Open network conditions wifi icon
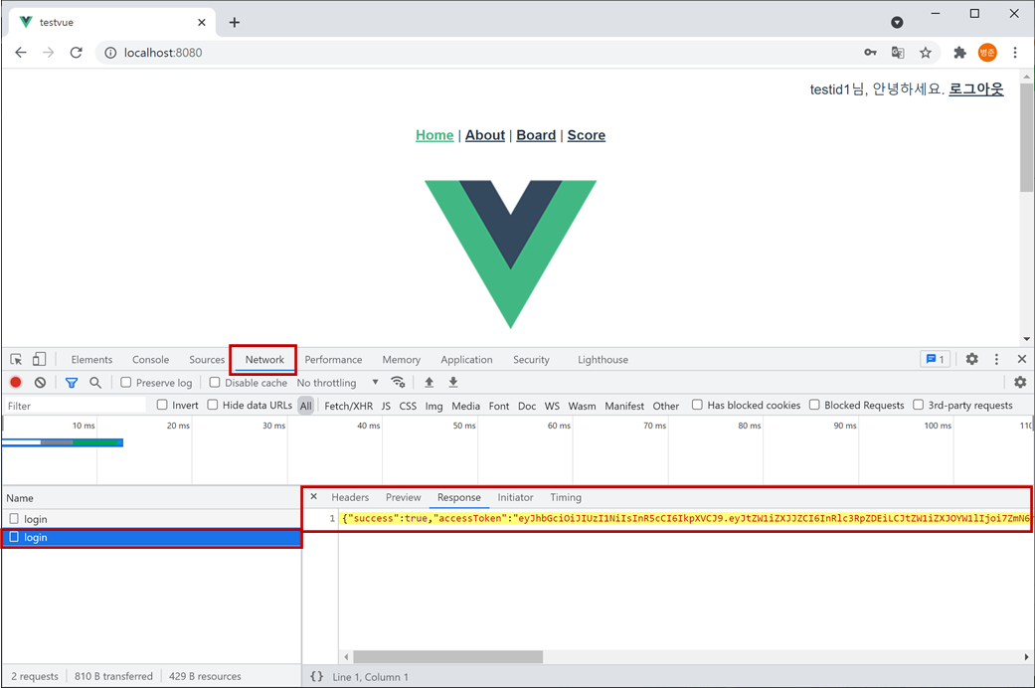Screen dimensions: 1035x688 (398, 383)
